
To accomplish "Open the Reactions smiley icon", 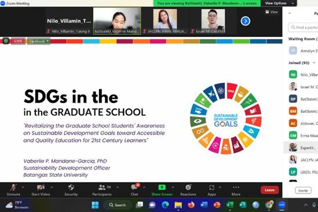I will pyautogui.click(x=188, y=187).
